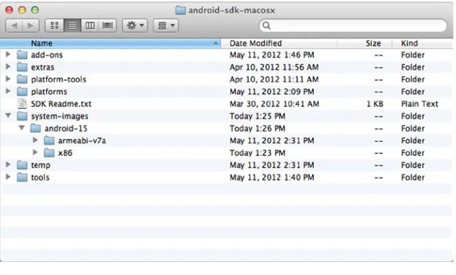Click the tools file name

click(40, 177)
